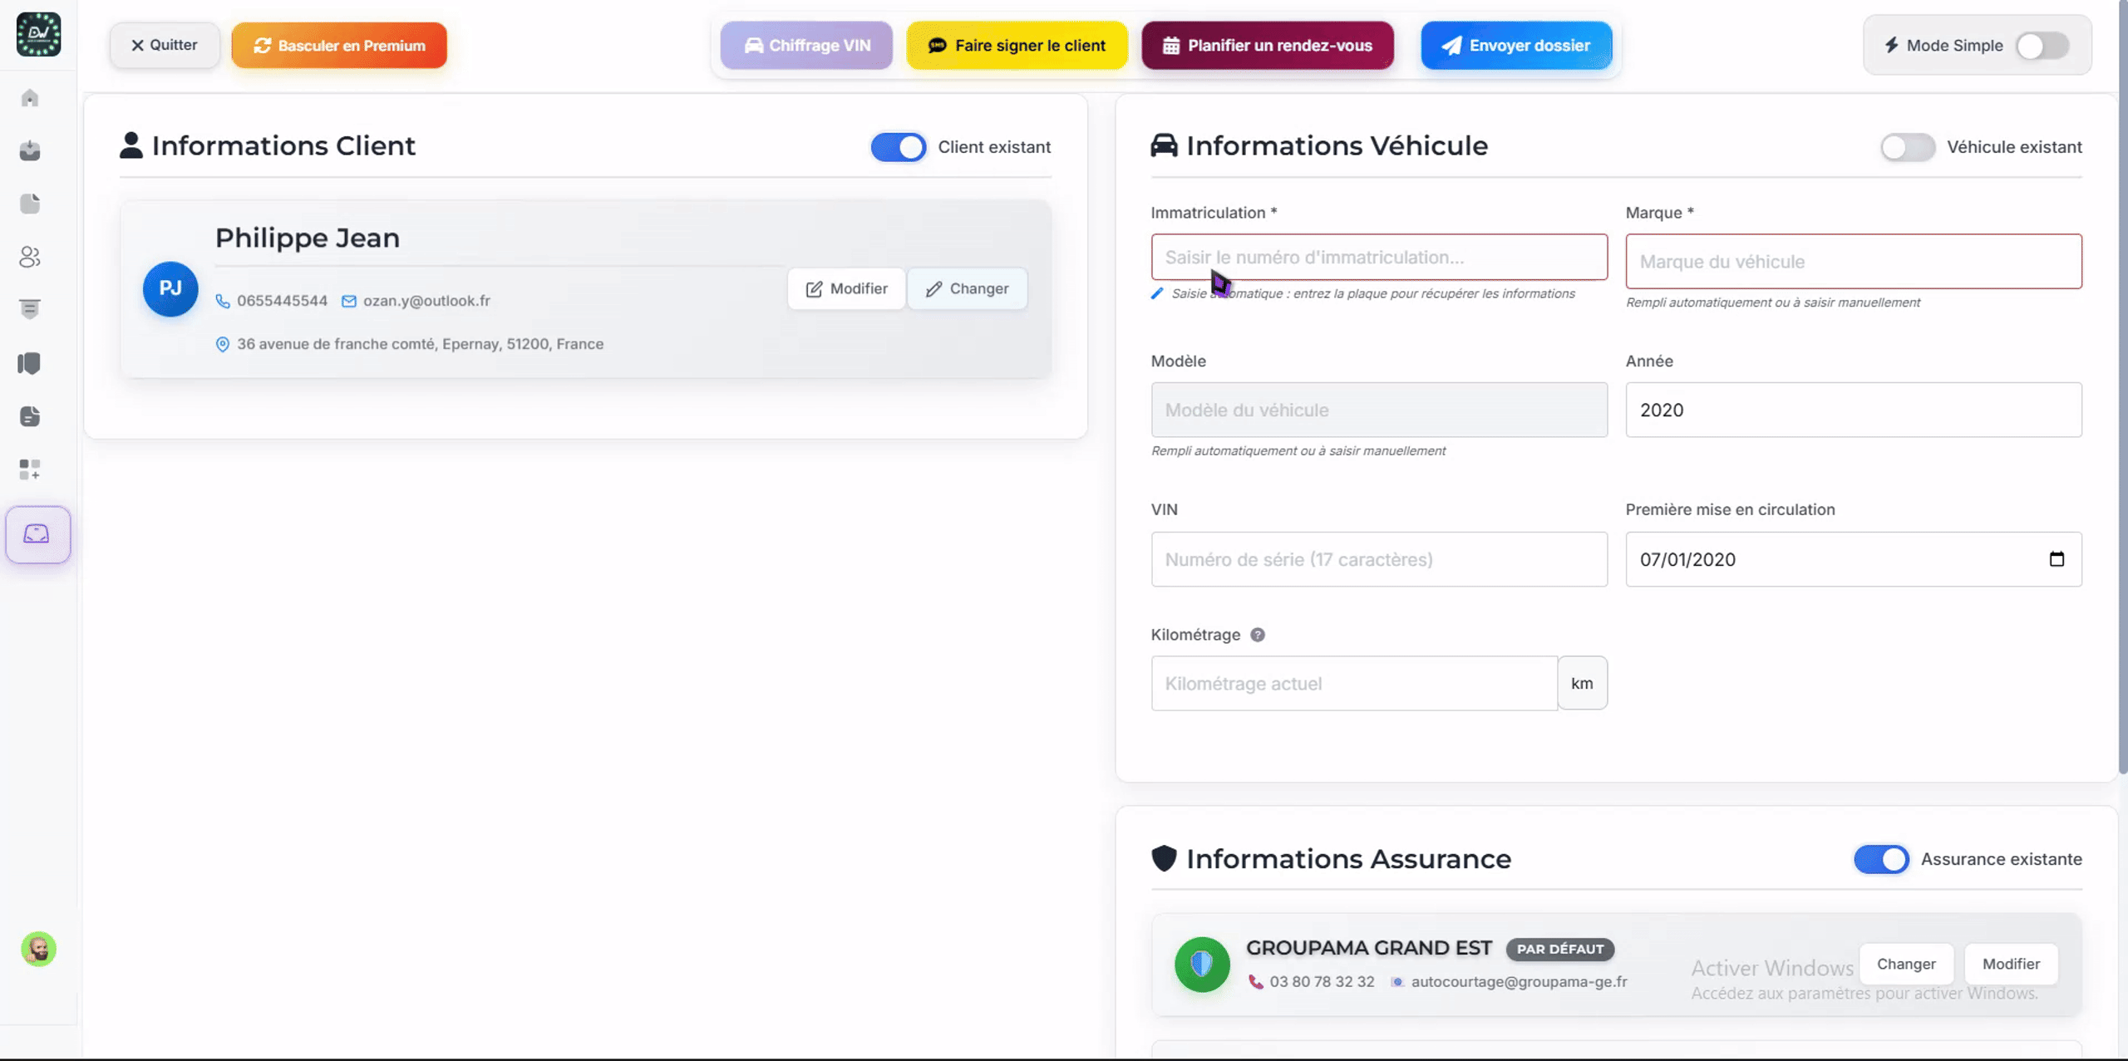Select the highlighted windshield sidebar icon
This screenshot has height=1061, width=2128.
(37, 534)
